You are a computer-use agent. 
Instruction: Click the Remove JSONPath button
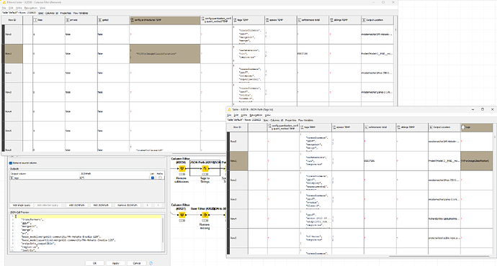127,206
